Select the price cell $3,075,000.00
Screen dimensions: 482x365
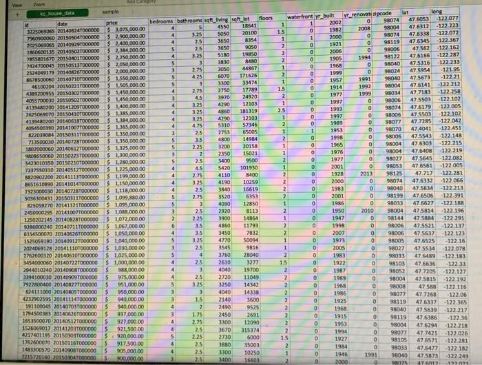(x=126, y=29)
